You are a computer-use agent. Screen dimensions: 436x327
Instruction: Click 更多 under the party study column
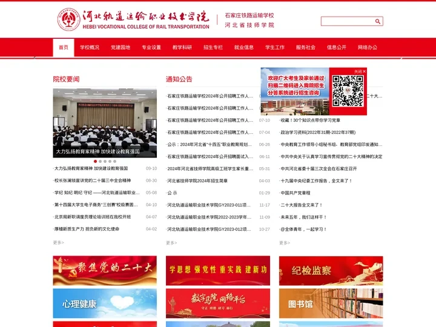[x=285, y=243]
